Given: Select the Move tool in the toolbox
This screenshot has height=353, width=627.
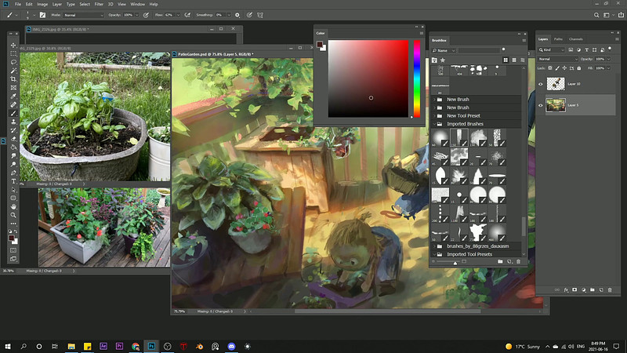Looking at the screenshot, I should tap(13, 45).
